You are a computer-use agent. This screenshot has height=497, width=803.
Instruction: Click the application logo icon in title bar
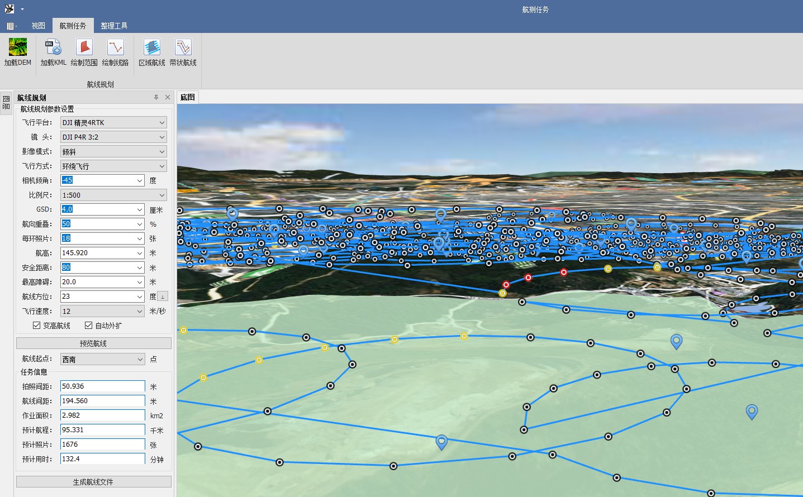pos(9,9)
